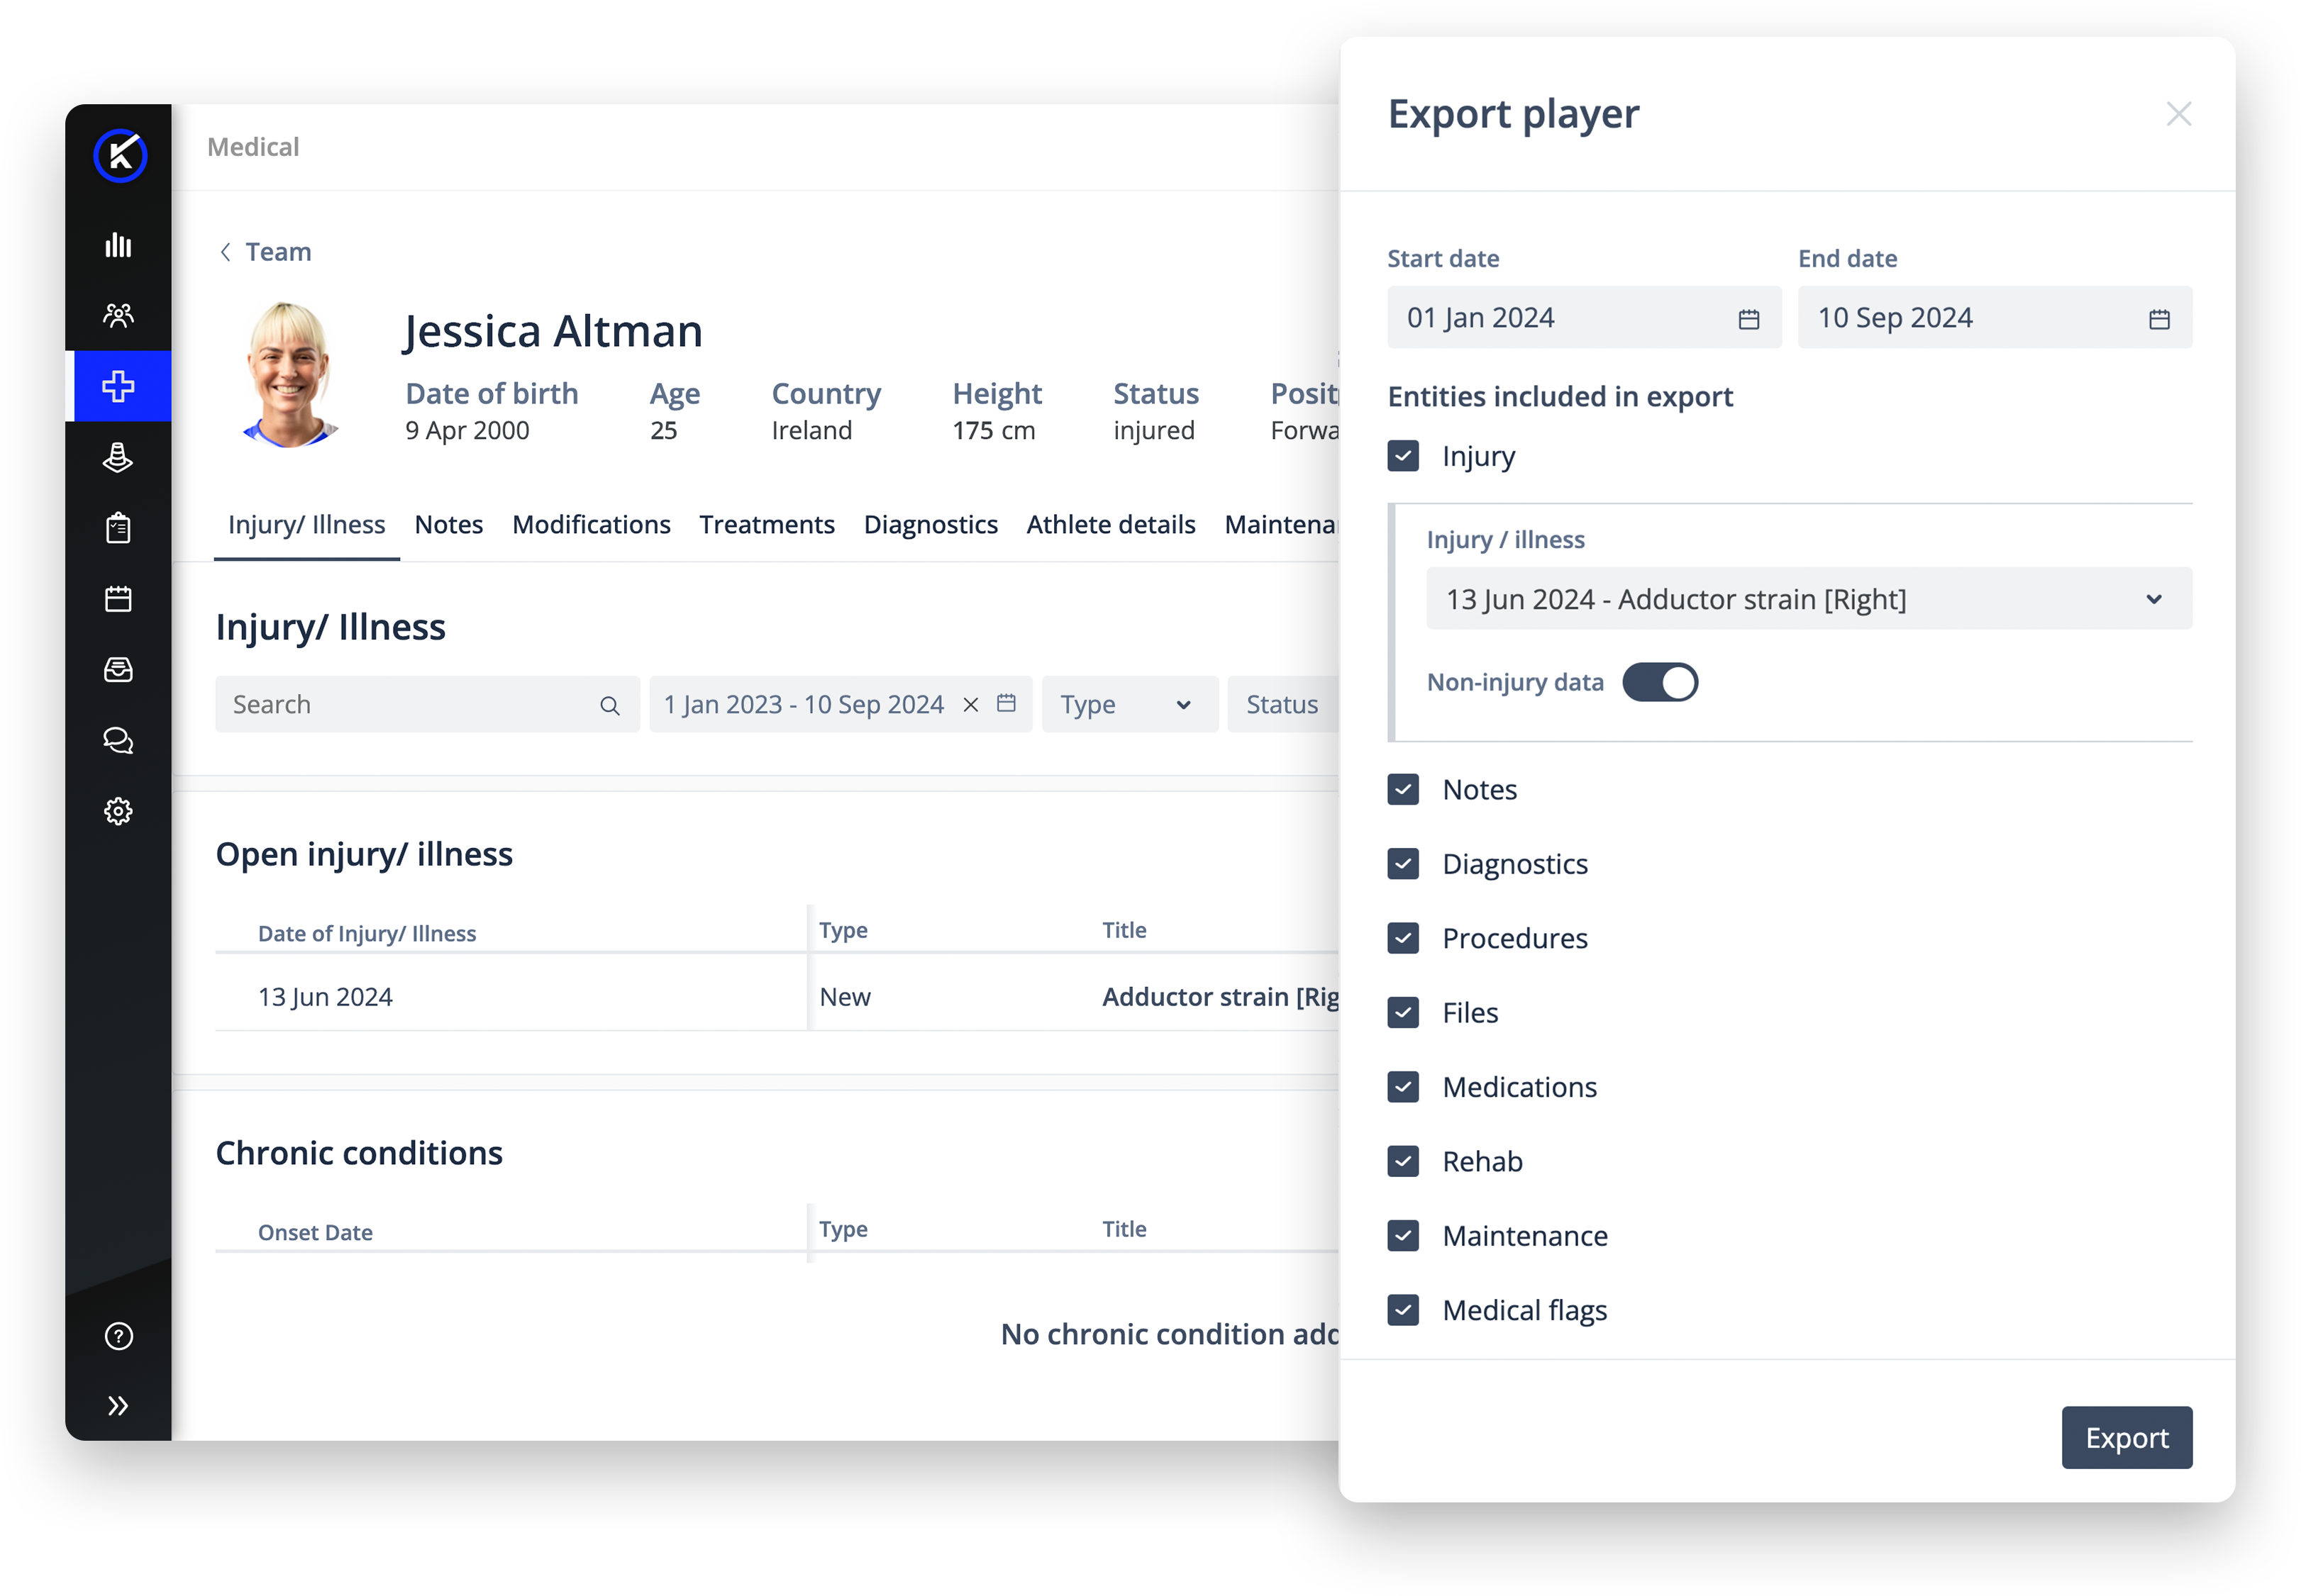Uncheck the Maintenance checkbox
The width and height of the screenshot is (2301, 1596).
point(1402,1236)
